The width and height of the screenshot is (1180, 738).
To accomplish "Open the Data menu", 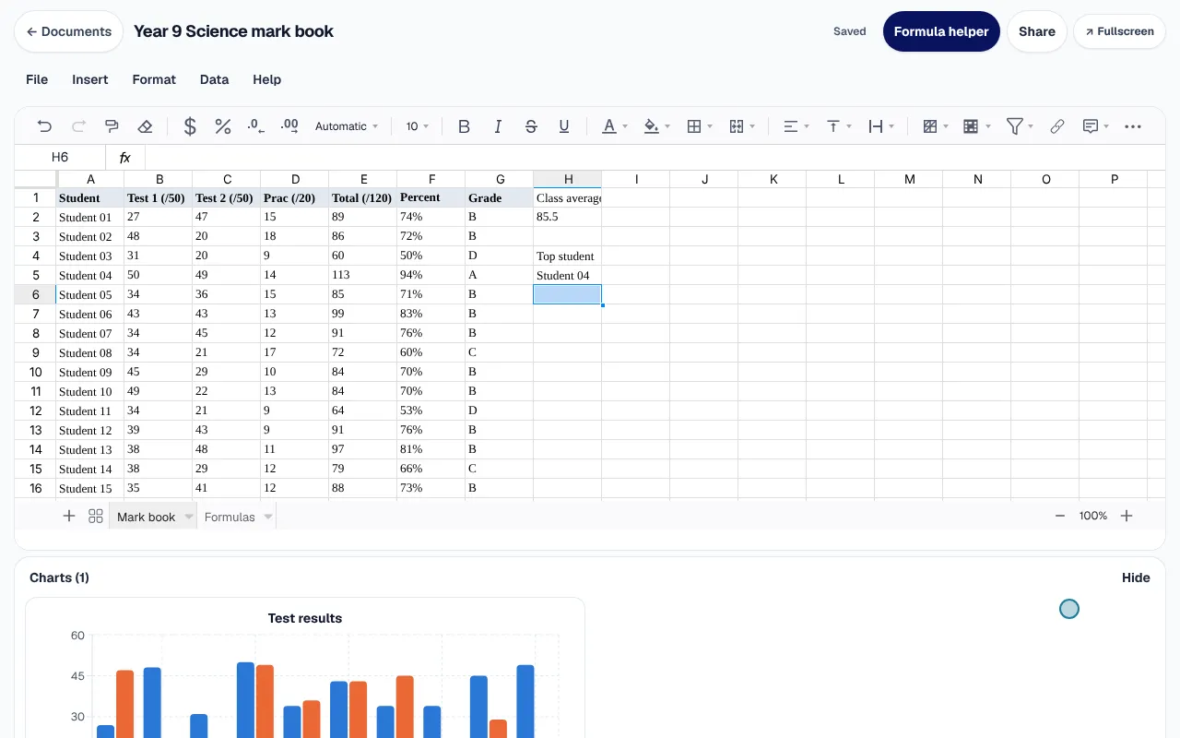I will tap(214, 79).
